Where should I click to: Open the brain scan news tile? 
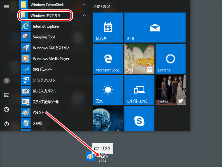click(108, 119)
